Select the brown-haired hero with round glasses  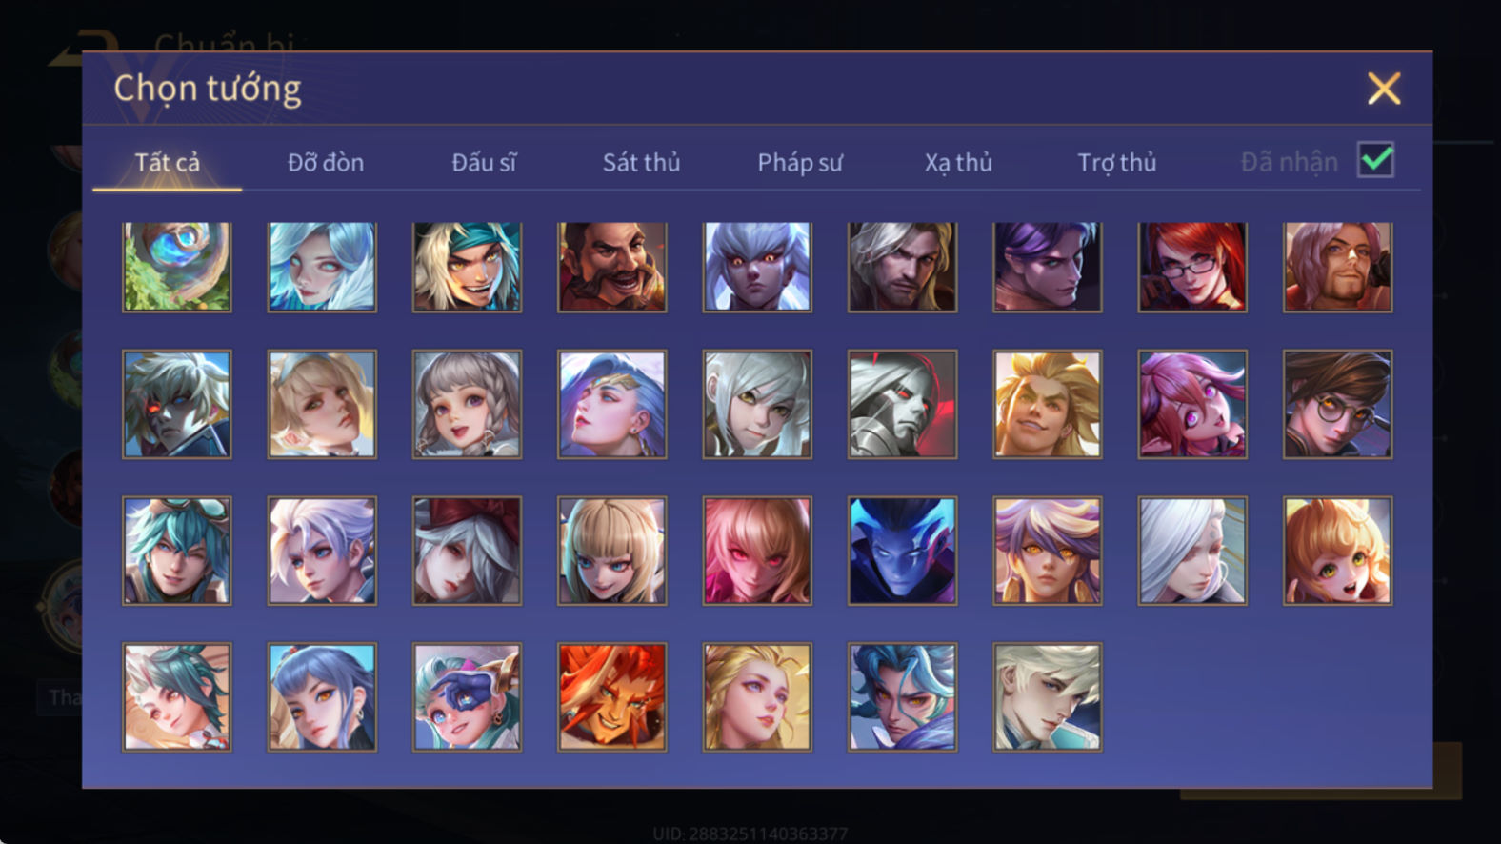point(1337,404)
